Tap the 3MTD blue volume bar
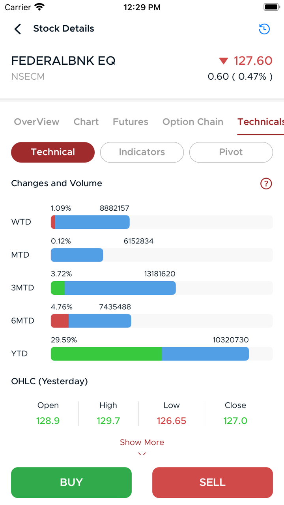284x505 pixels. [x=120, y=288]
